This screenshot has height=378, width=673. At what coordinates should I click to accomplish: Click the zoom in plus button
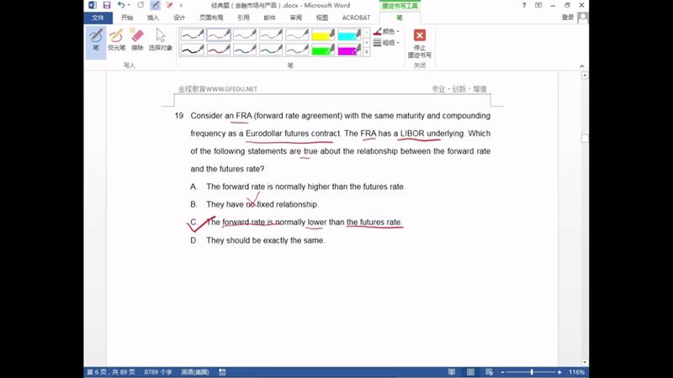point(559,372)
